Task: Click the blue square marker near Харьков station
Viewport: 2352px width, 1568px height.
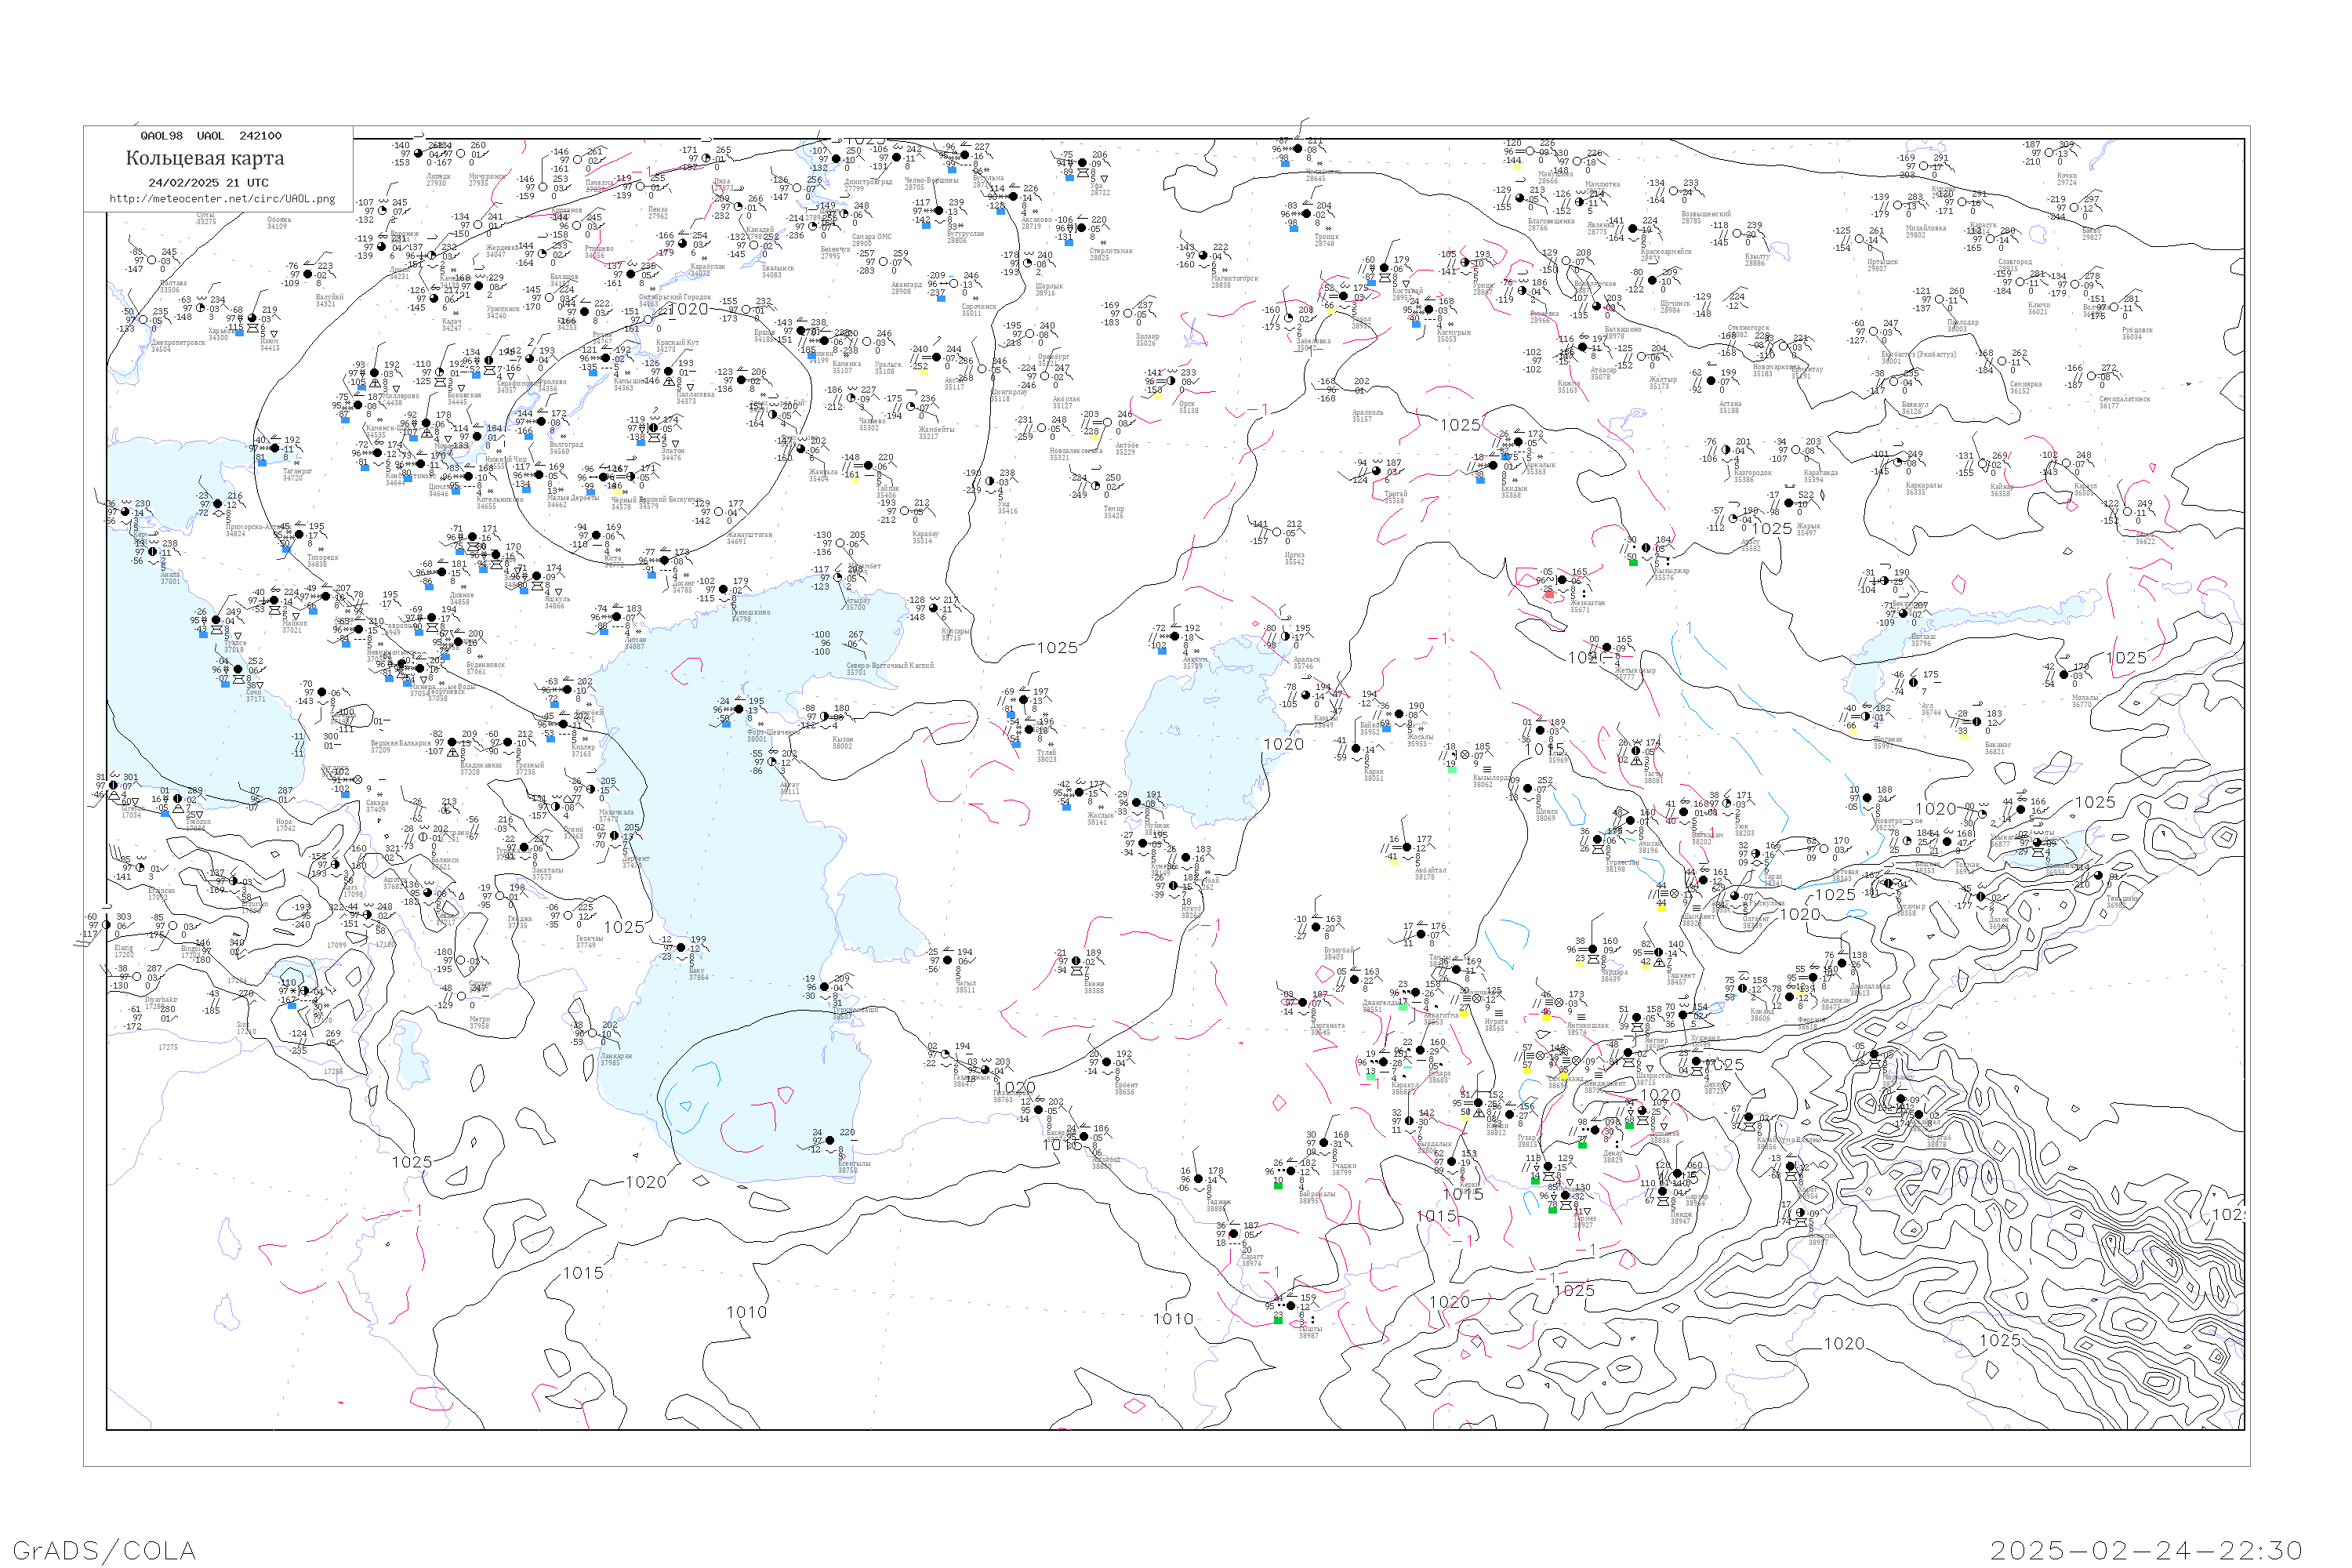Action: pos(239,332)
